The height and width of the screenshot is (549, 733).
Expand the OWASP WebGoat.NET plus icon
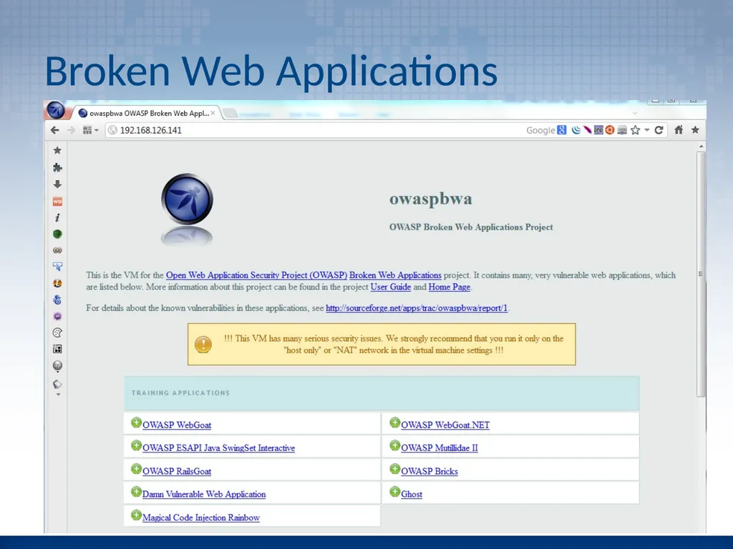click(395, 422)
